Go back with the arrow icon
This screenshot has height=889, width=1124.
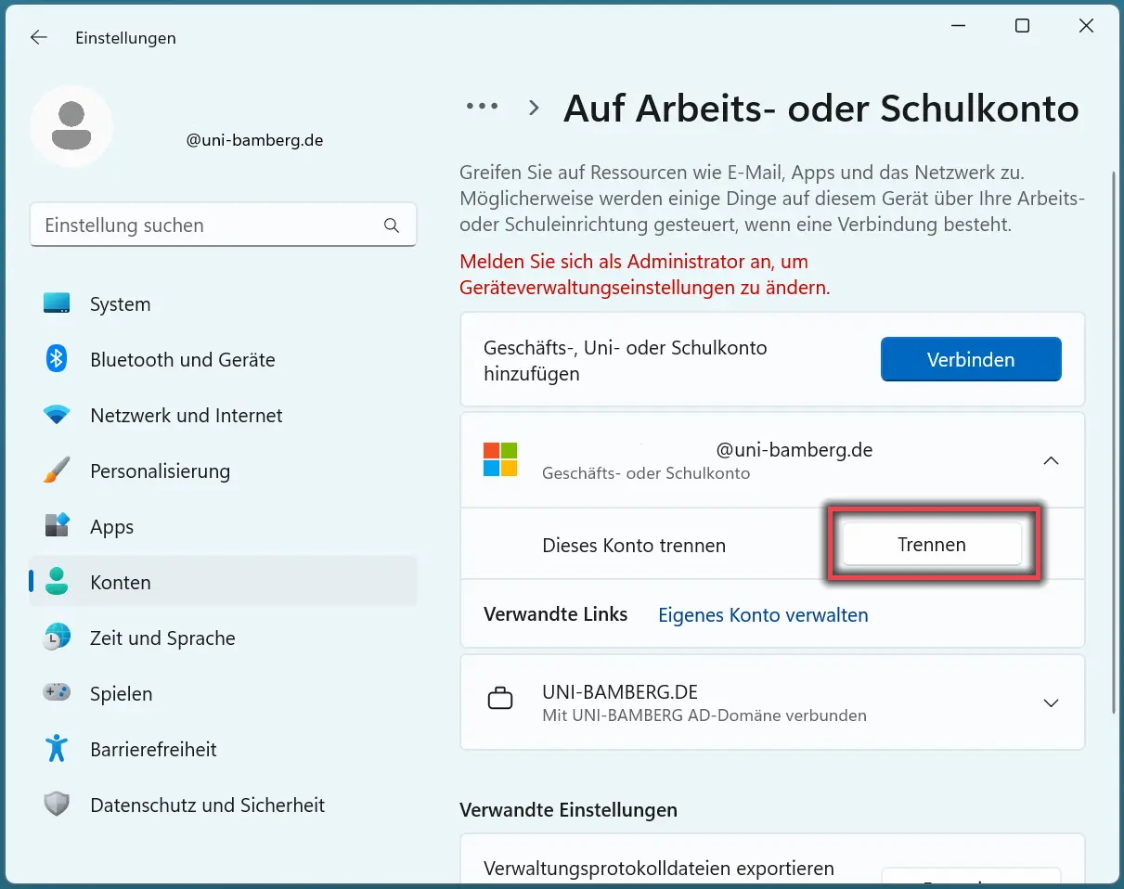pos(38,37)
